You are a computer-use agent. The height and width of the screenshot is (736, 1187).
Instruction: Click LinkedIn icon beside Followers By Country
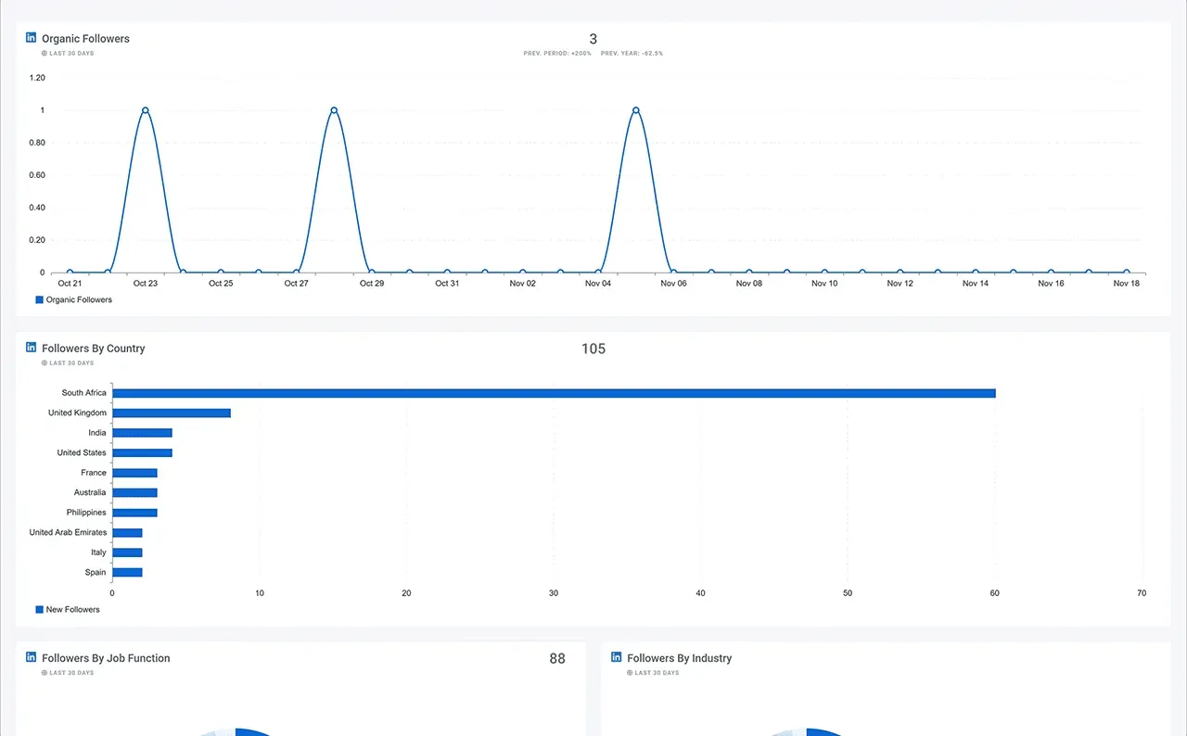31,348
